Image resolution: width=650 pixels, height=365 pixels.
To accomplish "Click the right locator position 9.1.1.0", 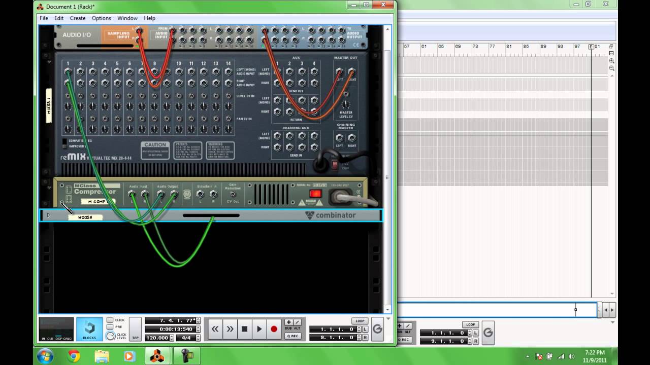I will (x=334, y=337).
